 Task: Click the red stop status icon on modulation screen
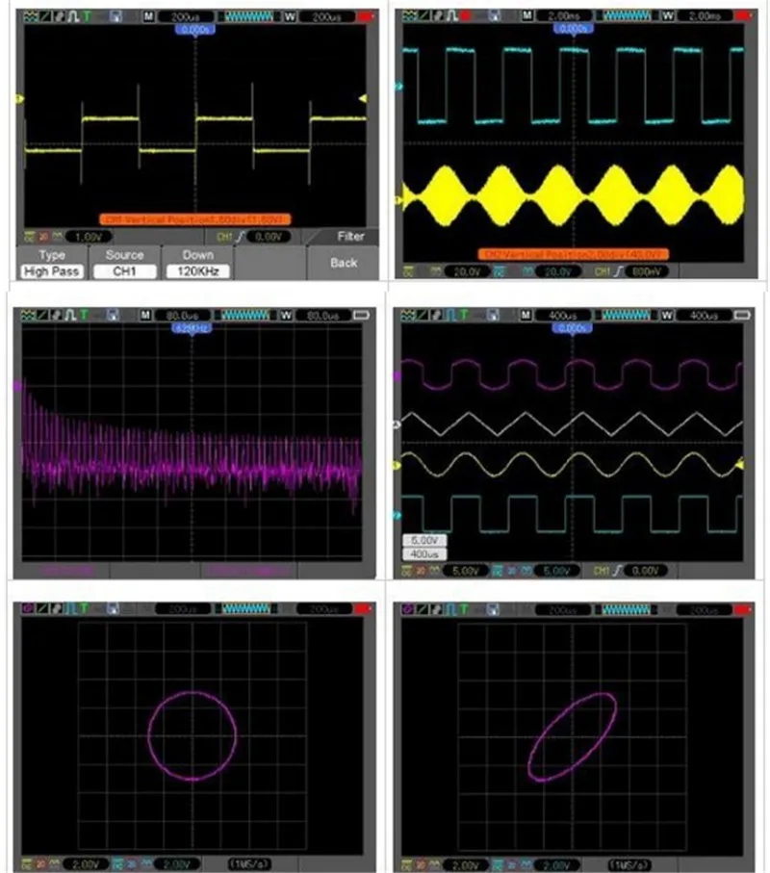click(464, 15)
